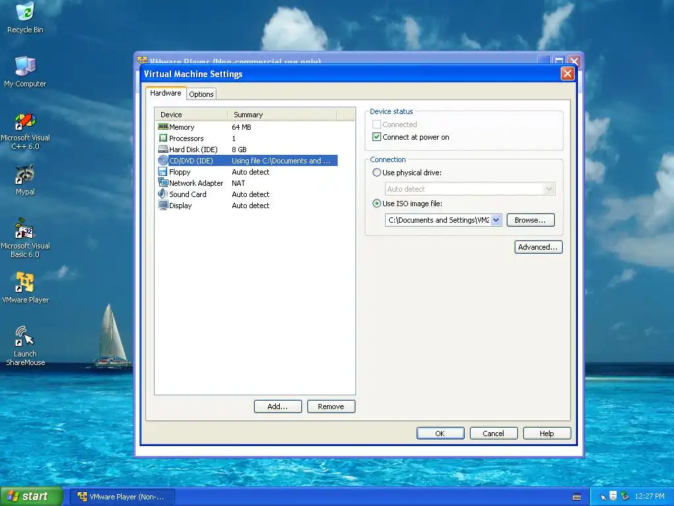The height and width of the screenshot is (506, 674).
Task: Click Display's Auto detect summary
Action: (x=251, y=206)
